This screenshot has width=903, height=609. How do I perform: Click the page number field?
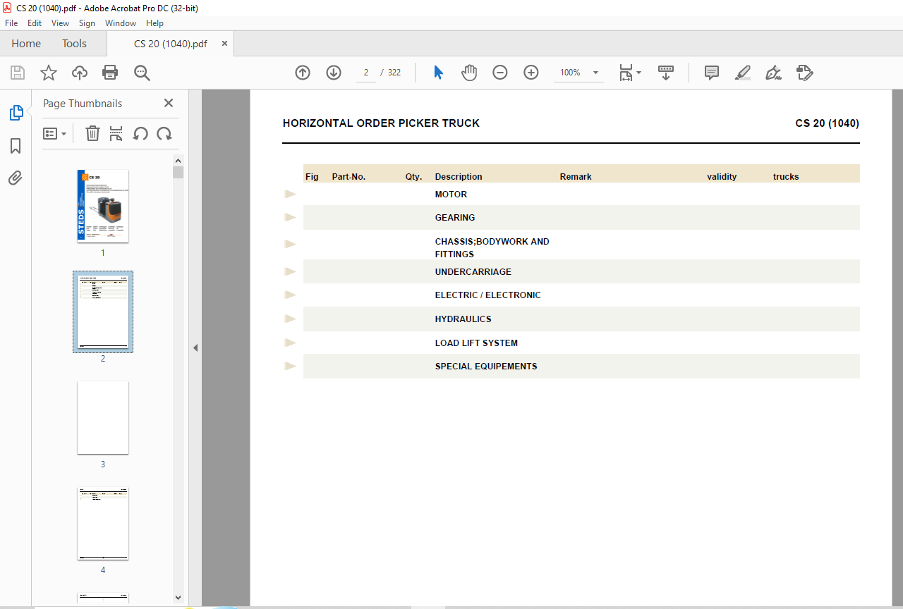[x=366, y=73]
